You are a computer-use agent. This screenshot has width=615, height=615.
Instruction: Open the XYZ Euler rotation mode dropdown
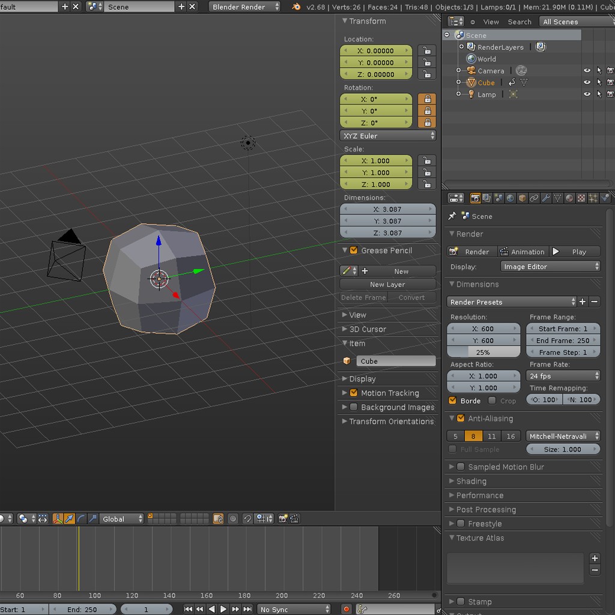(387, 136)
